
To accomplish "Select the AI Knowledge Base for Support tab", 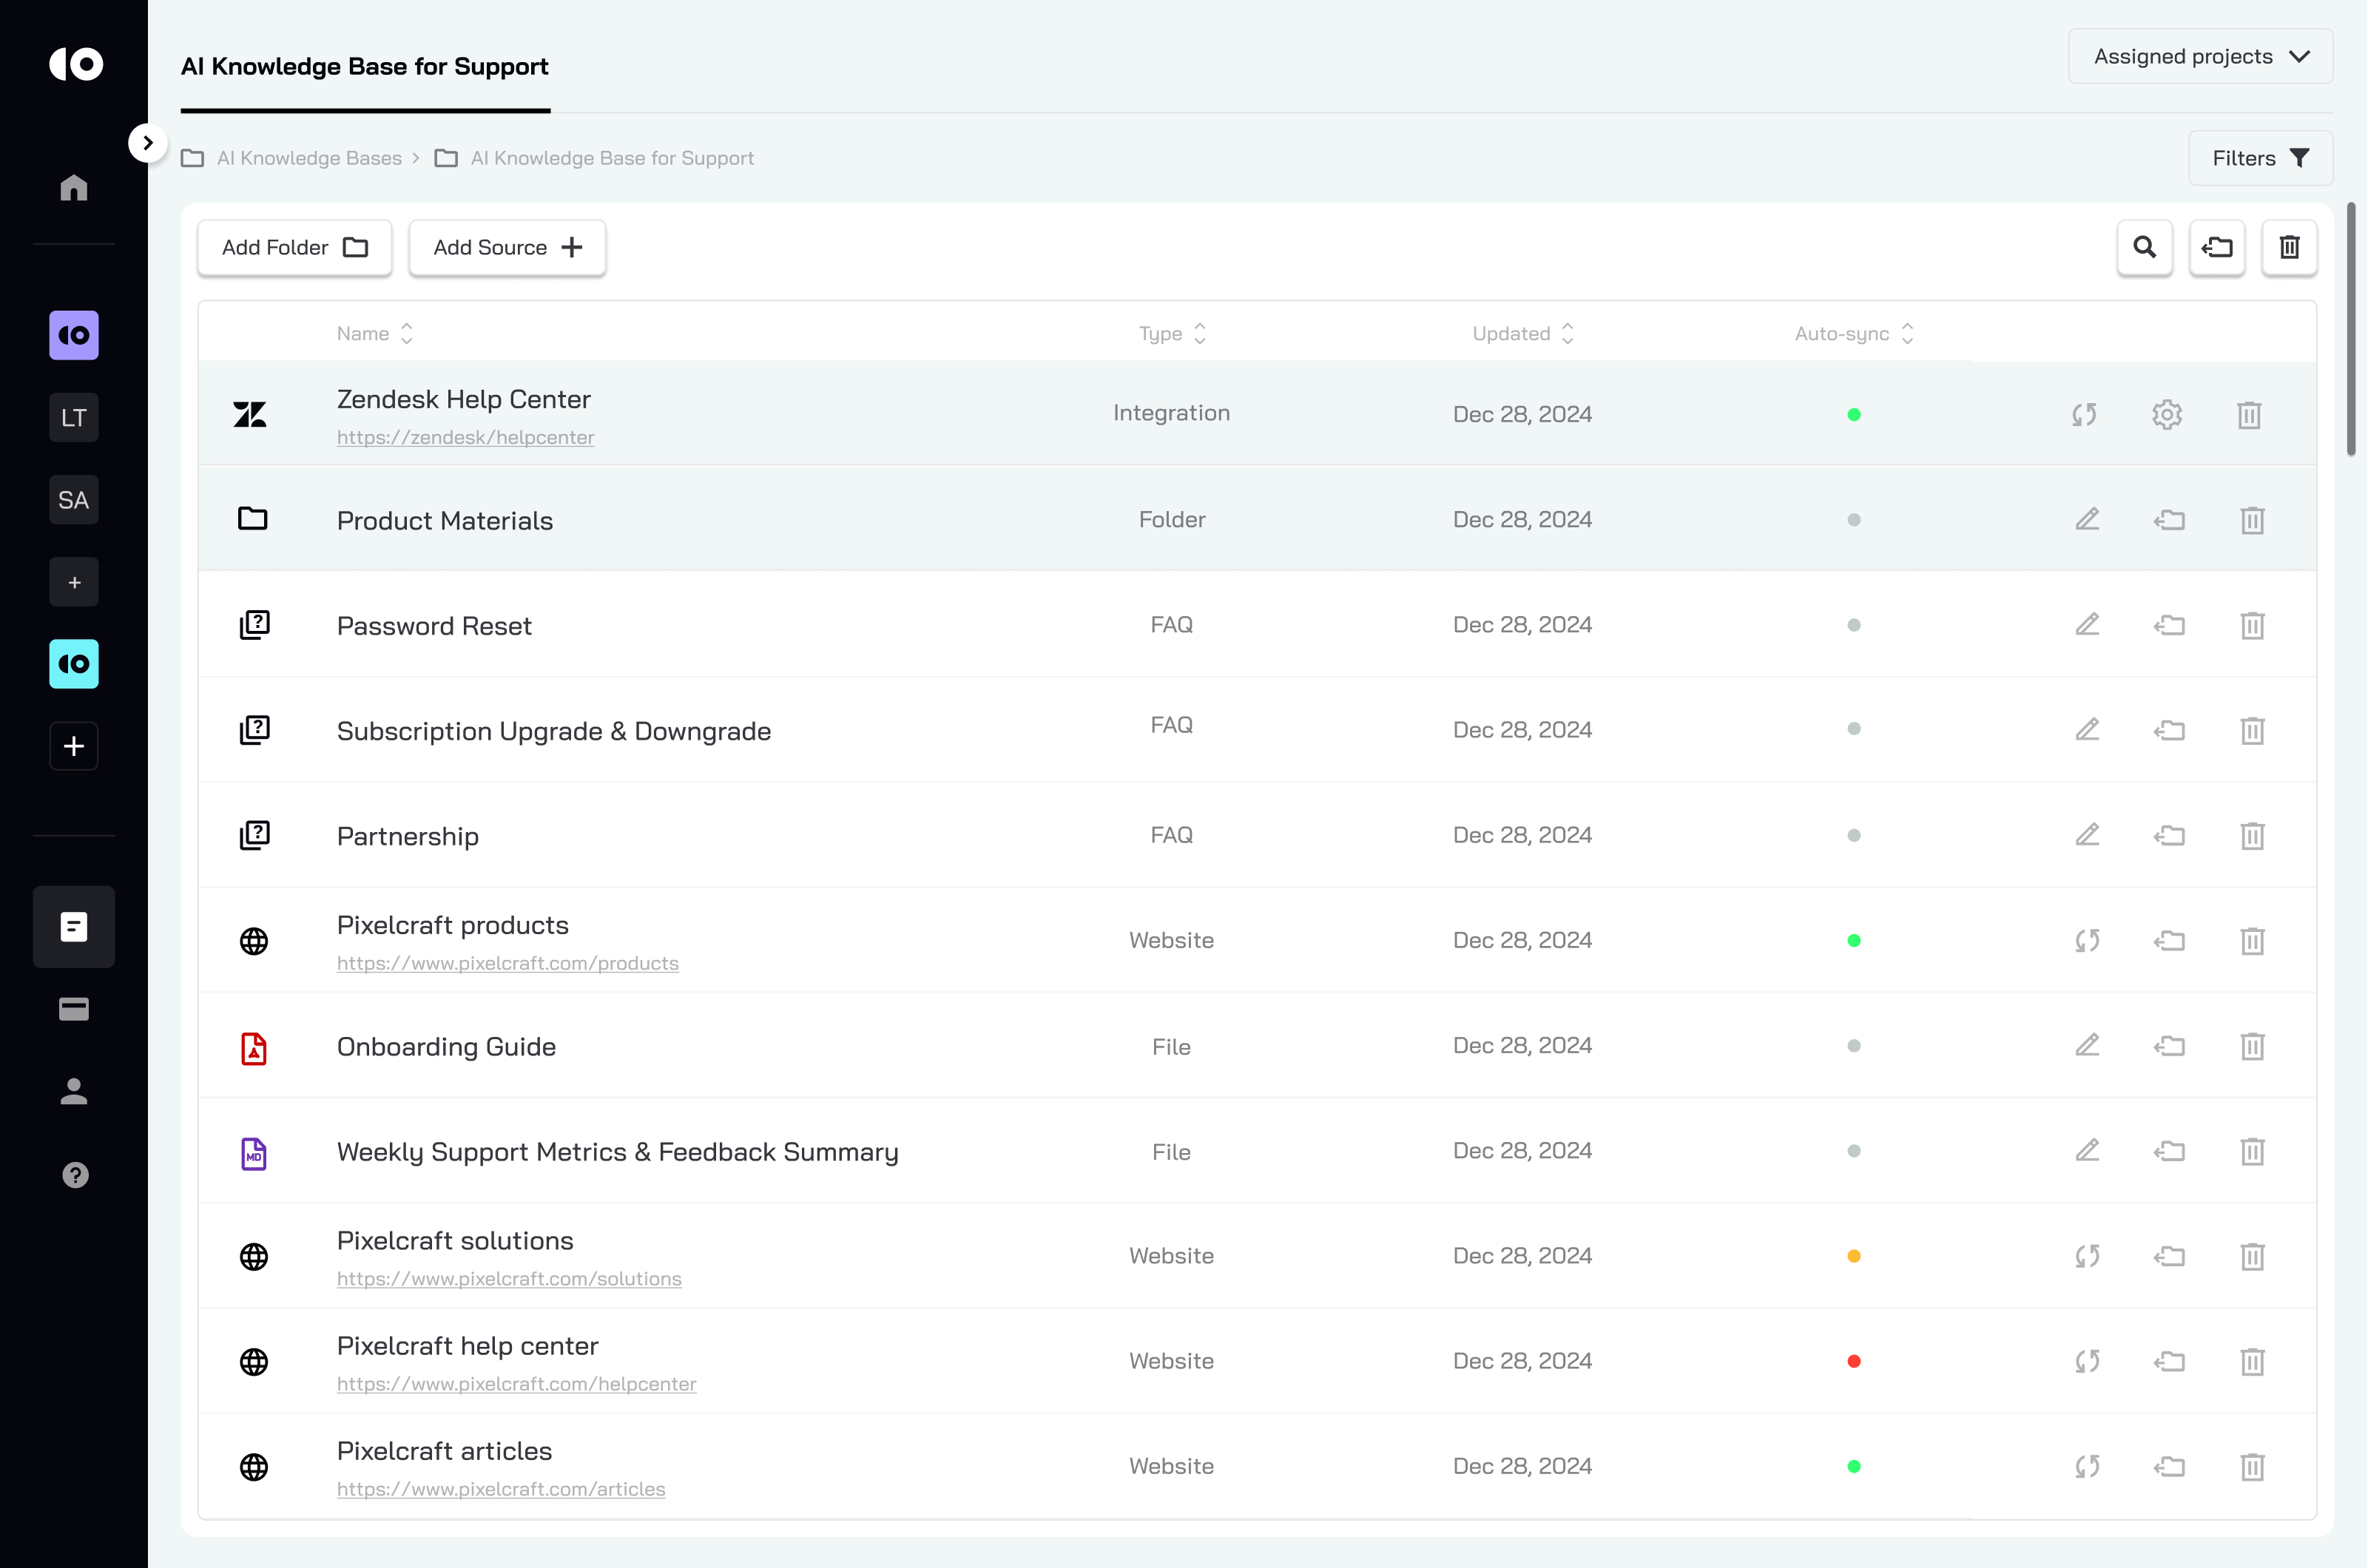I will click(364, 67).
